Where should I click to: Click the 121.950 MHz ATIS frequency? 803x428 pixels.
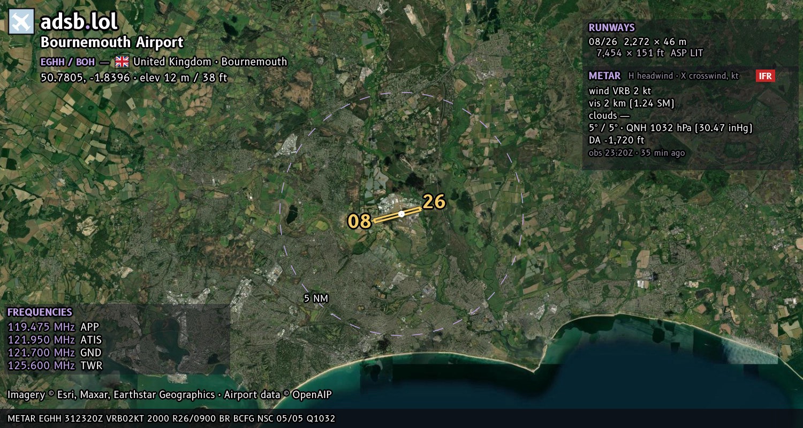pos(55,340)
